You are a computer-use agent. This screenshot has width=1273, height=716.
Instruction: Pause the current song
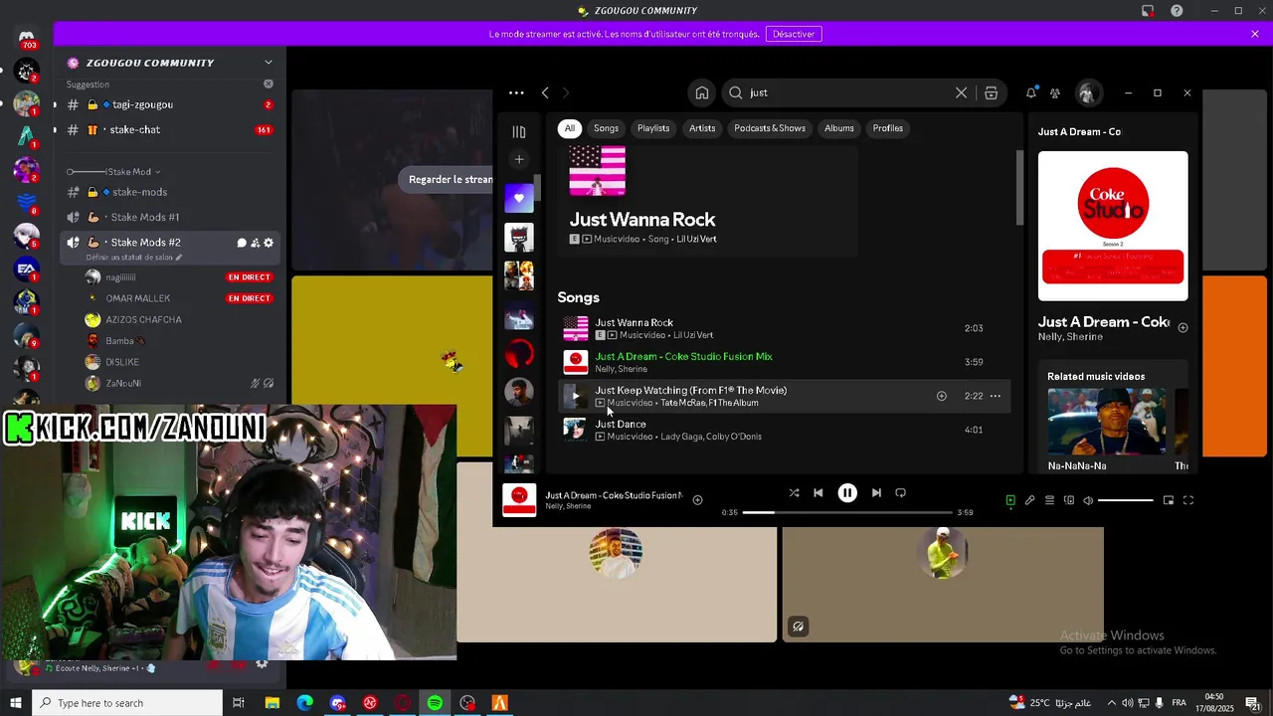coord(847,492)
